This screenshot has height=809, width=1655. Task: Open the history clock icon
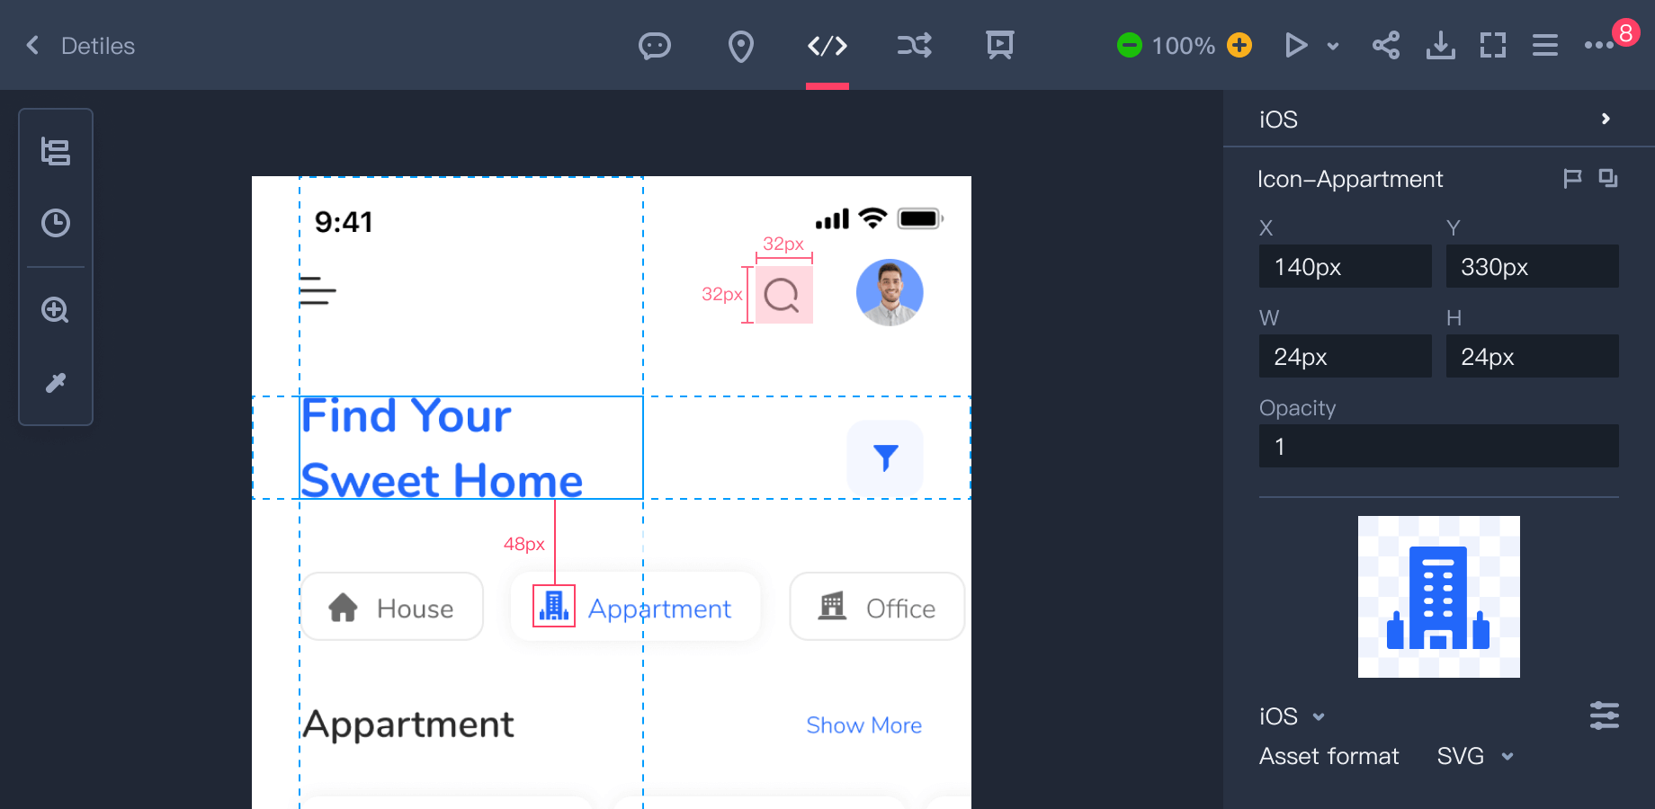click(56, 223)
